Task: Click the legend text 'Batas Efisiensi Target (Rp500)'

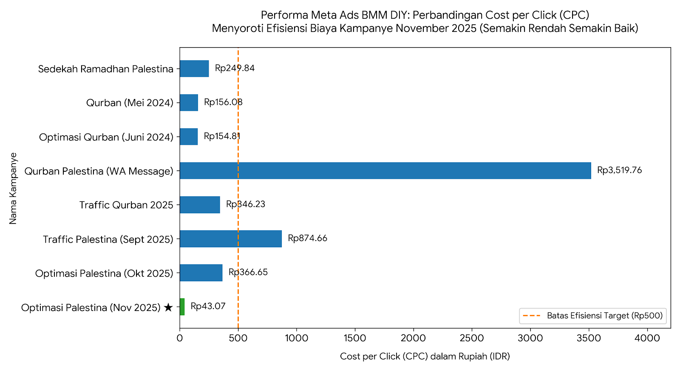Action: (x=605, y=316)
